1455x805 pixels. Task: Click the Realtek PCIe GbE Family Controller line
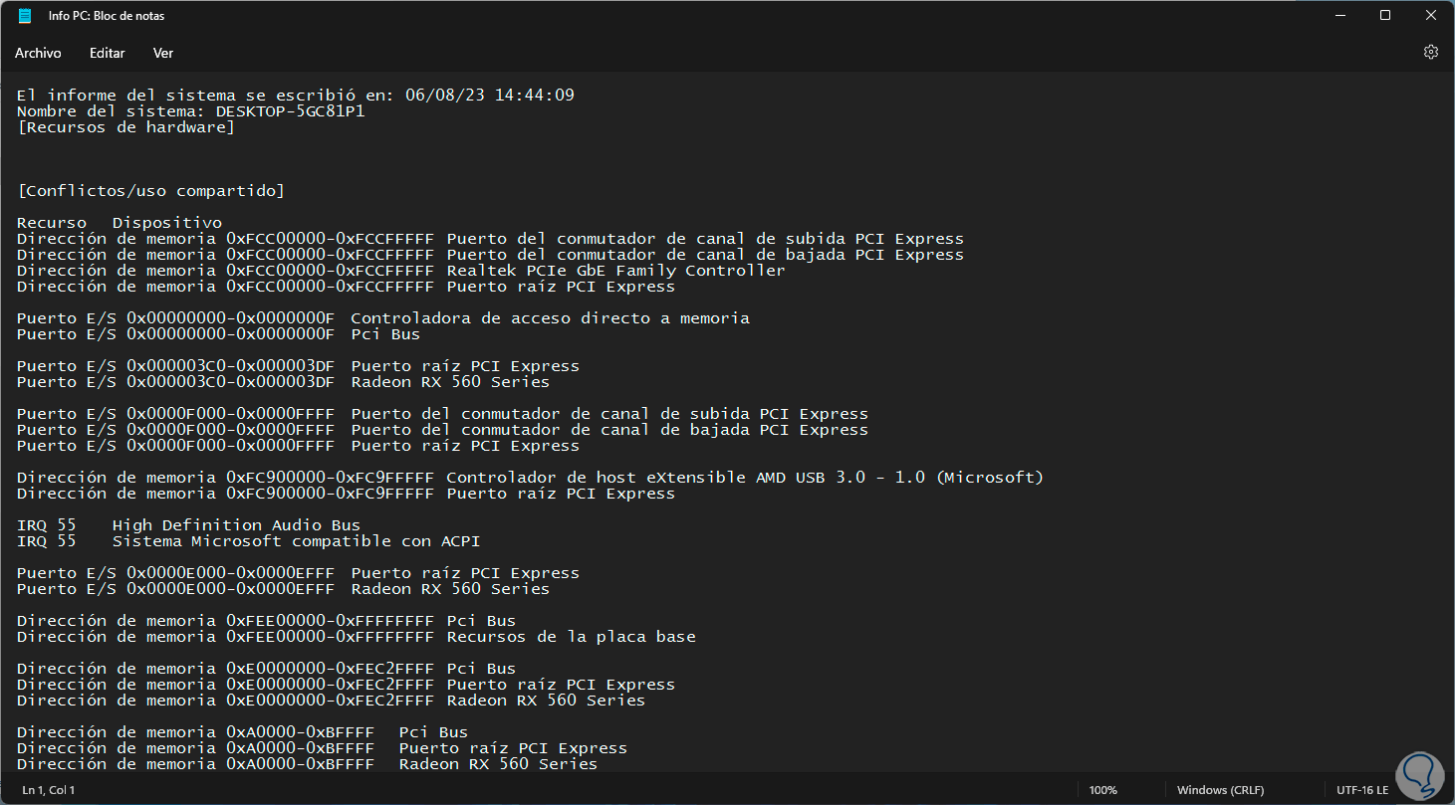tap(615, 271)
